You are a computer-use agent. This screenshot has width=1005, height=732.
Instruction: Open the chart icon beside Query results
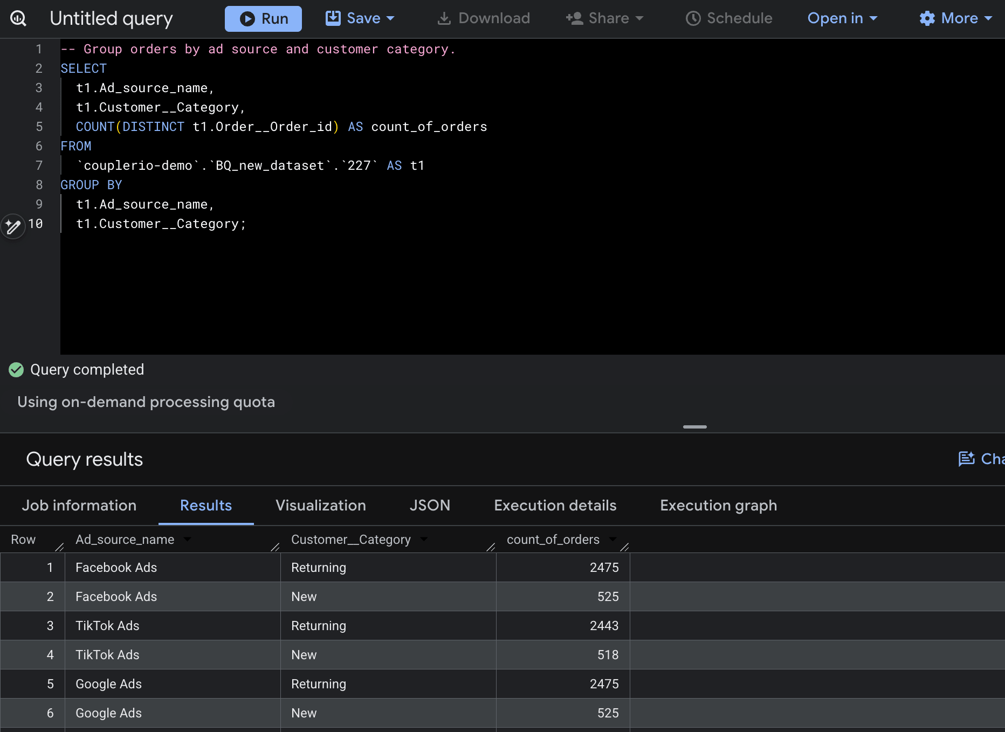[x=967, y=459]
